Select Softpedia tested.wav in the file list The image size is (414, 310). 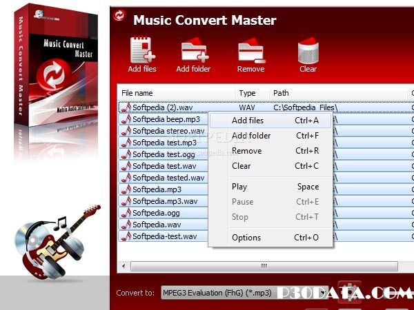168,178
